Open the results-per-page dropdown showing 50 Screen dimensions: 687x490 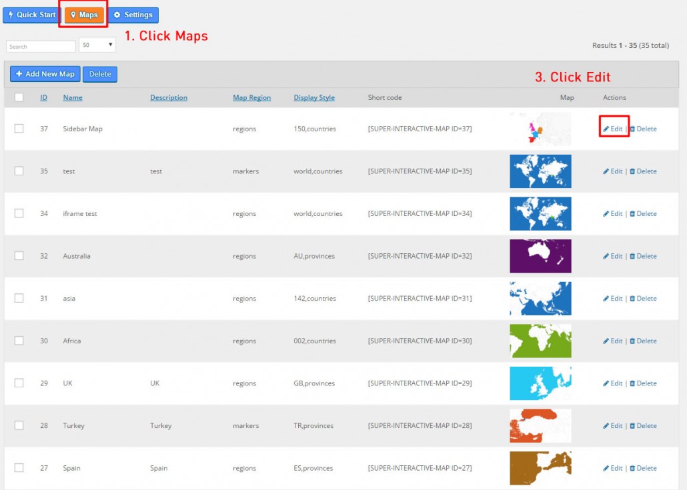97,45
